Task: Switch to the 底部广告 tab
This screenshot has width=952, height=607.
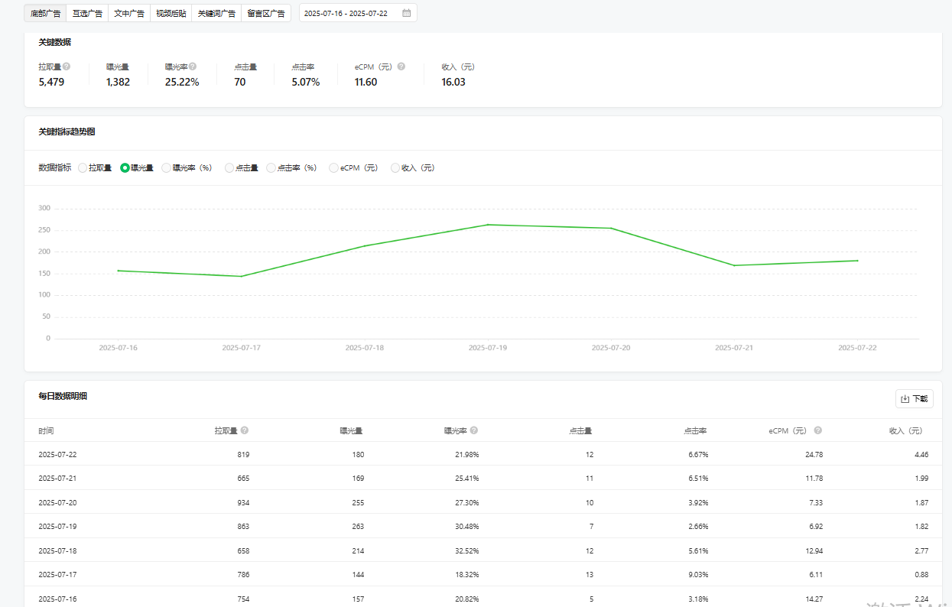Action: pyautogui.click(x=45, y=13)
